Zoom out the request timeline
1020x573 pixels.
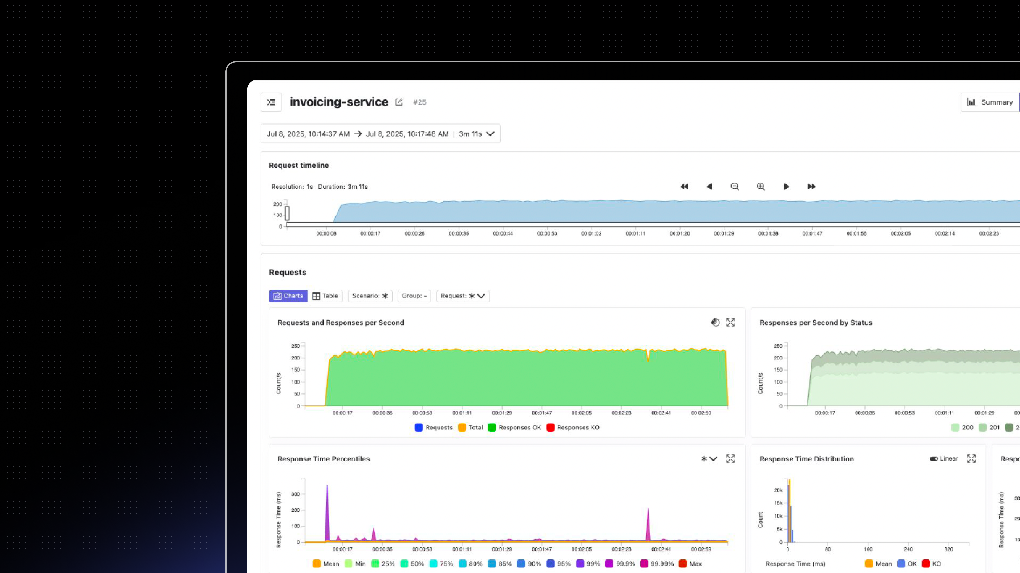(734, 186)
